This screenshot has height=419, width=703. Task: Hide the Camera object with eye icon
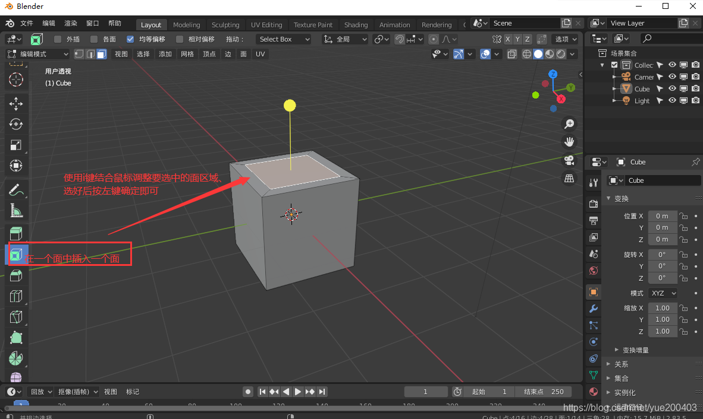pyautogui.click(x=672, y=77)
